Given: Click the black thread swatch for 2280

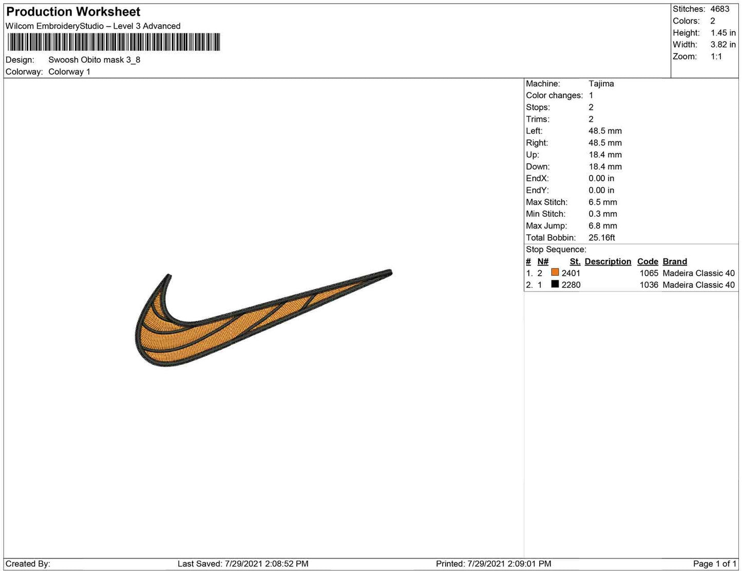Looking at the screenshot, I should (x=555, y=284).
